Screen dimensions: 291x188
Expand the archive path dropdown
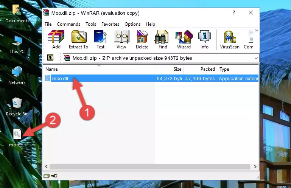click(x=256, y=58)
